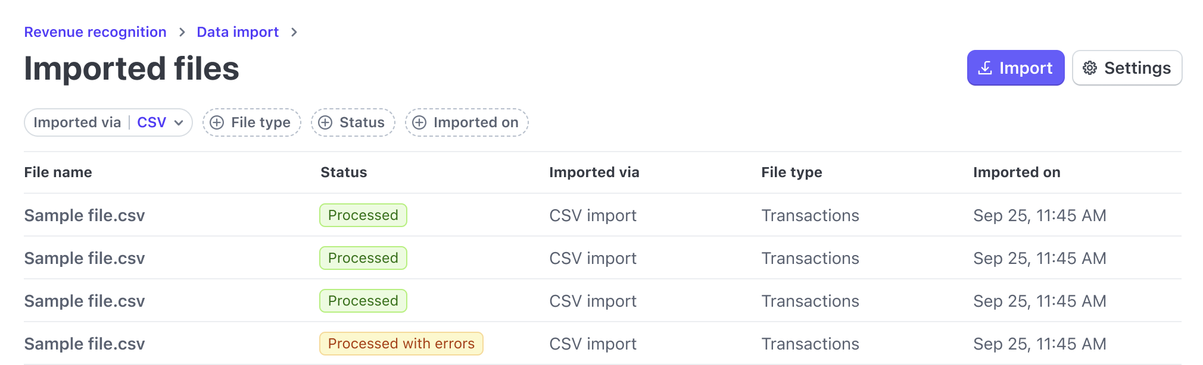The width and height of the screenshot is (1203, 365).
Task: Click the plus icon on the Status filter
Action: pos(325,122)
